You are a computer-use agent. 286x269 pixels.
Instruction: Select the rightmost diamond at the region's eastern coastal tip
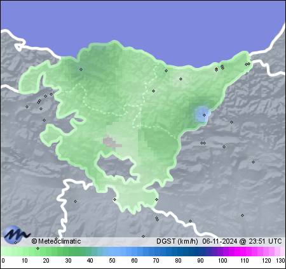click(249, 63)
